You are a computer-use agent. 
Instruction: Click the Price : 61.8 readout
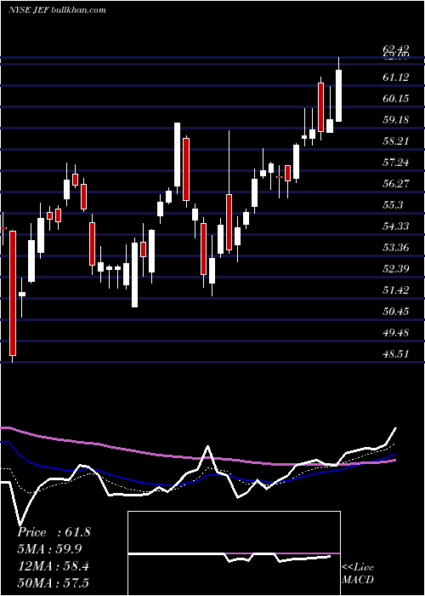(54, 532)
